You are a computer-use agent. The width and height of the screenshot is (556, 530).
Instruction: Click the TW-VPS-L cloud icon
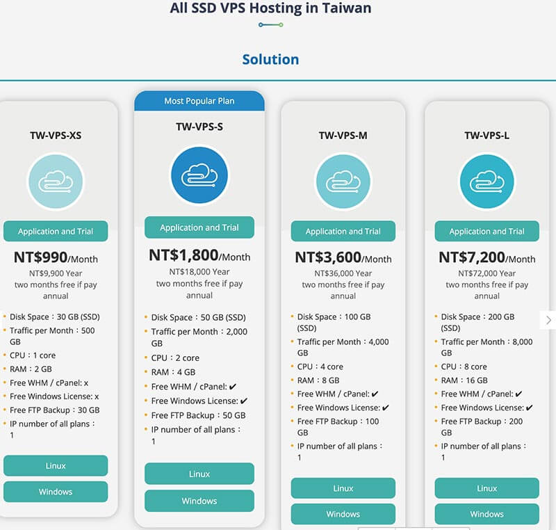tap(487, 182)
